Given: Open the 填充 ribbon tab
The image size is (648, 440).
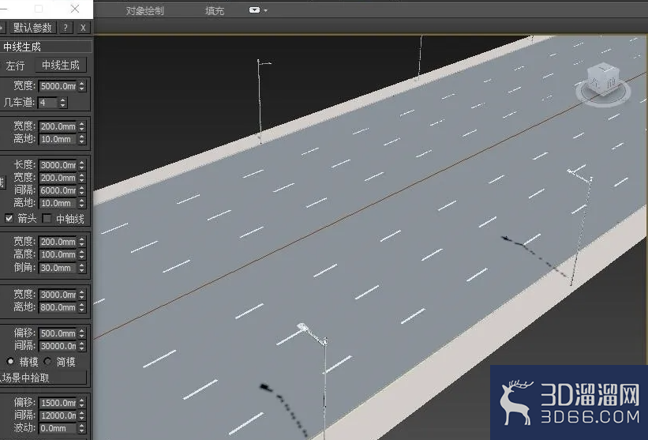Looking at the screenshot, I should (215, 11).
